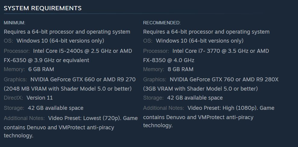This screenshot has height=147, width=298.
Task: Click the 2048 MB VRAM requirement line
Action: tap(68, 89)
